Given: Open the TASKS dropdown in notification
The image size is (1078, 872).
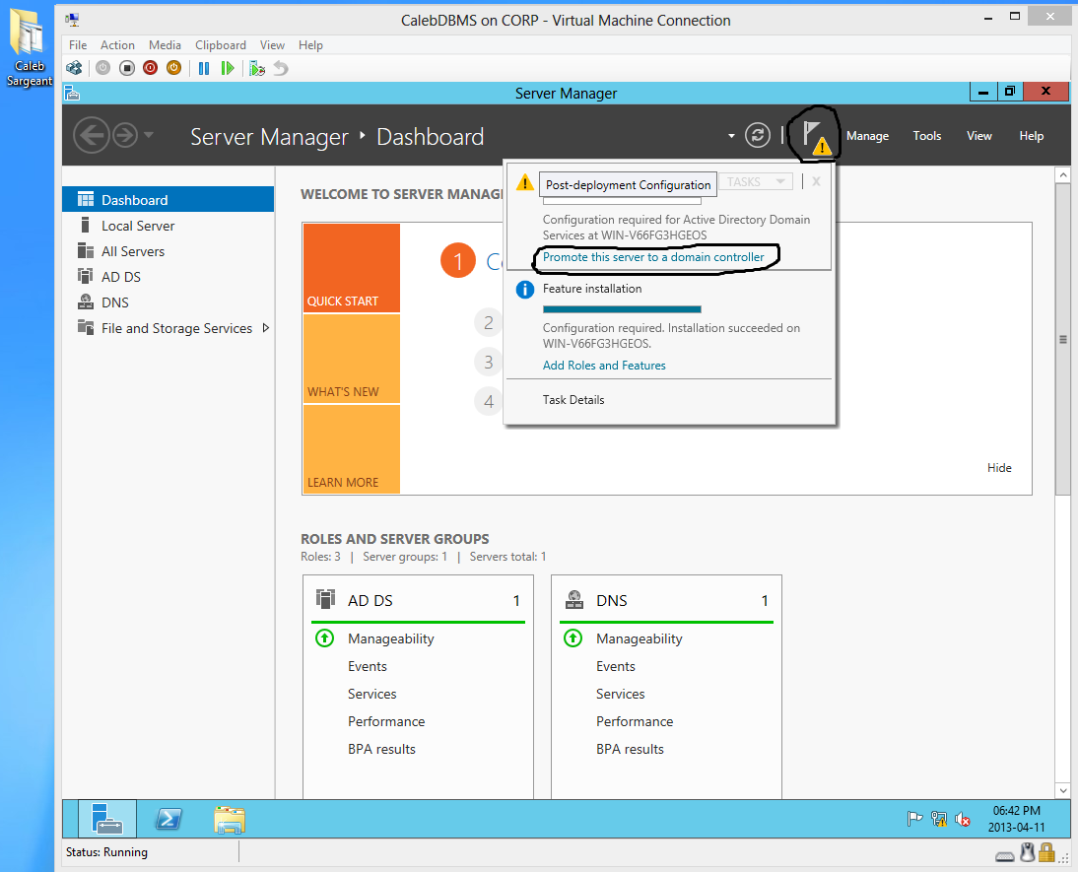Looking at the screenshot, I should [x=756, y=181].
